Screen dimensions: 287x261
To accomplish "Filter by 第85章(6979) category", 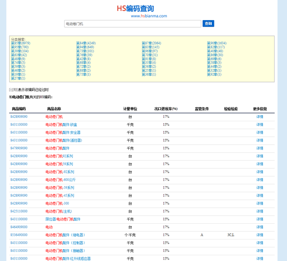I will [x=21, y=43].
